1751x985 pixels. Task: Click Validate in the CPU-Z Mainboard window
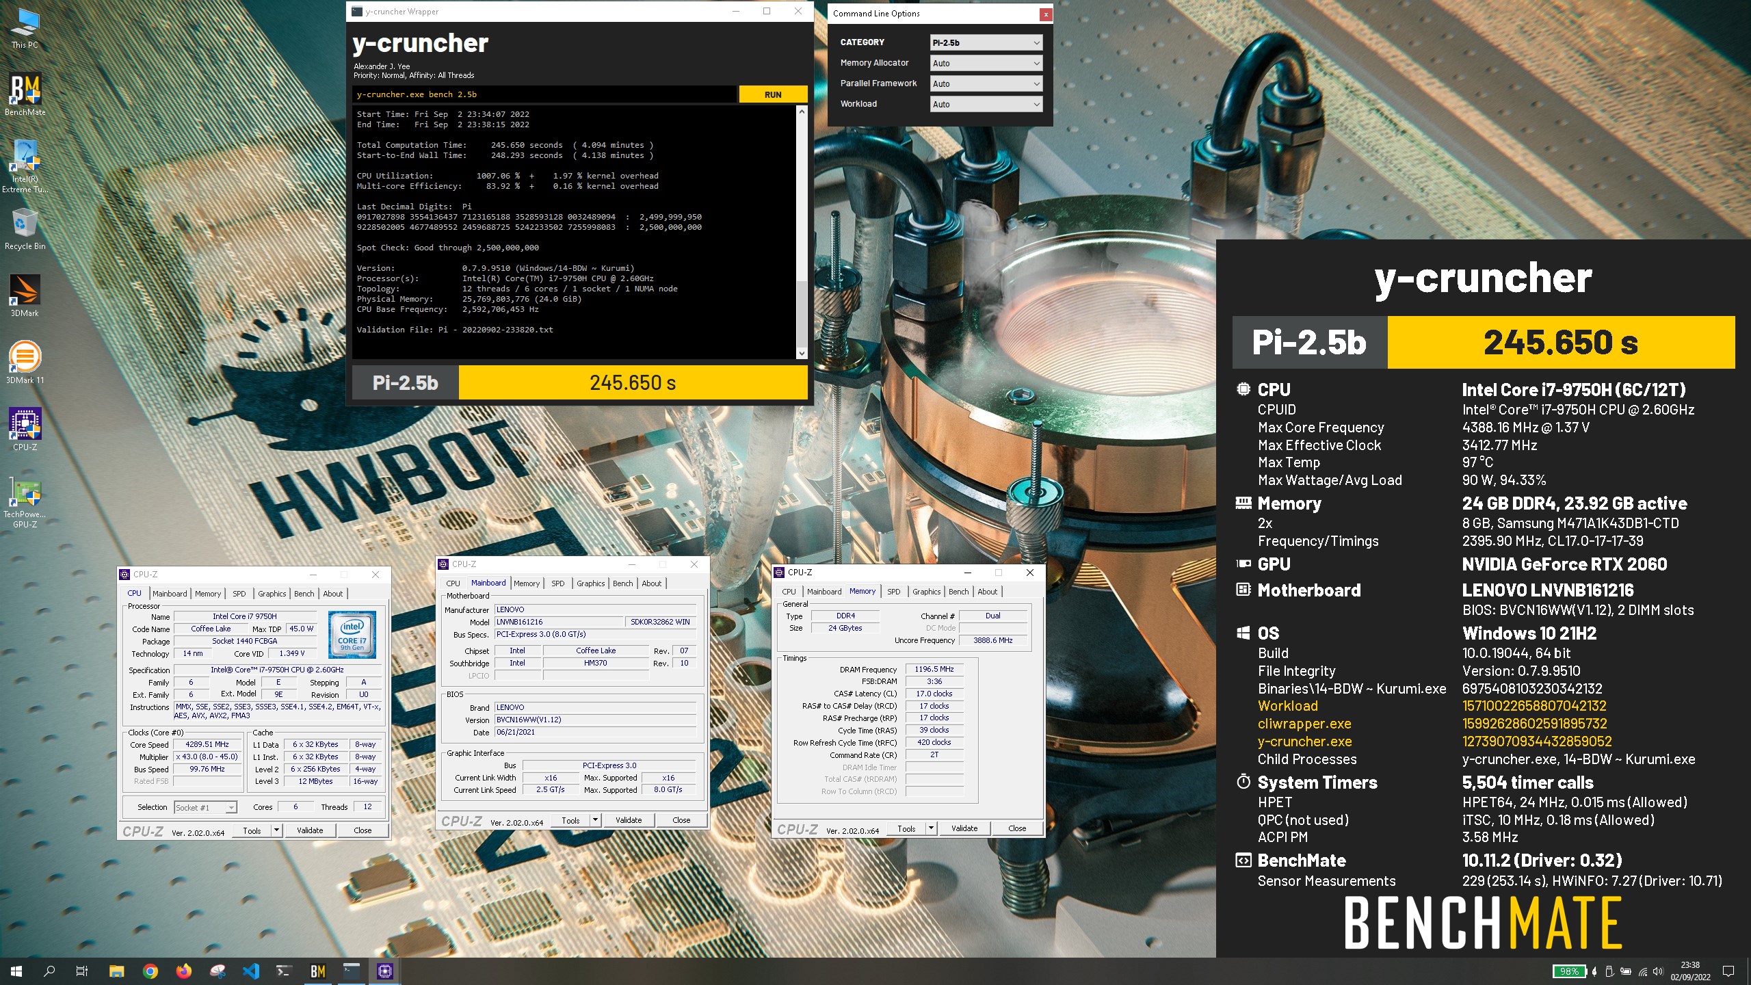[x=629, y=820]
